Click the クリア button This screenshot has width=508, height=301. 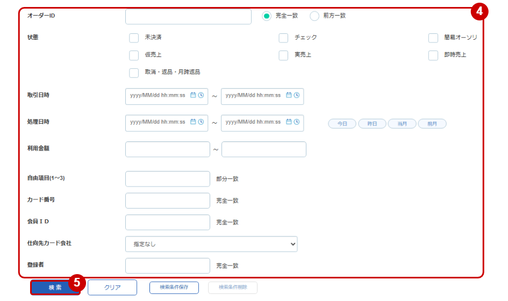pos(112,288)
